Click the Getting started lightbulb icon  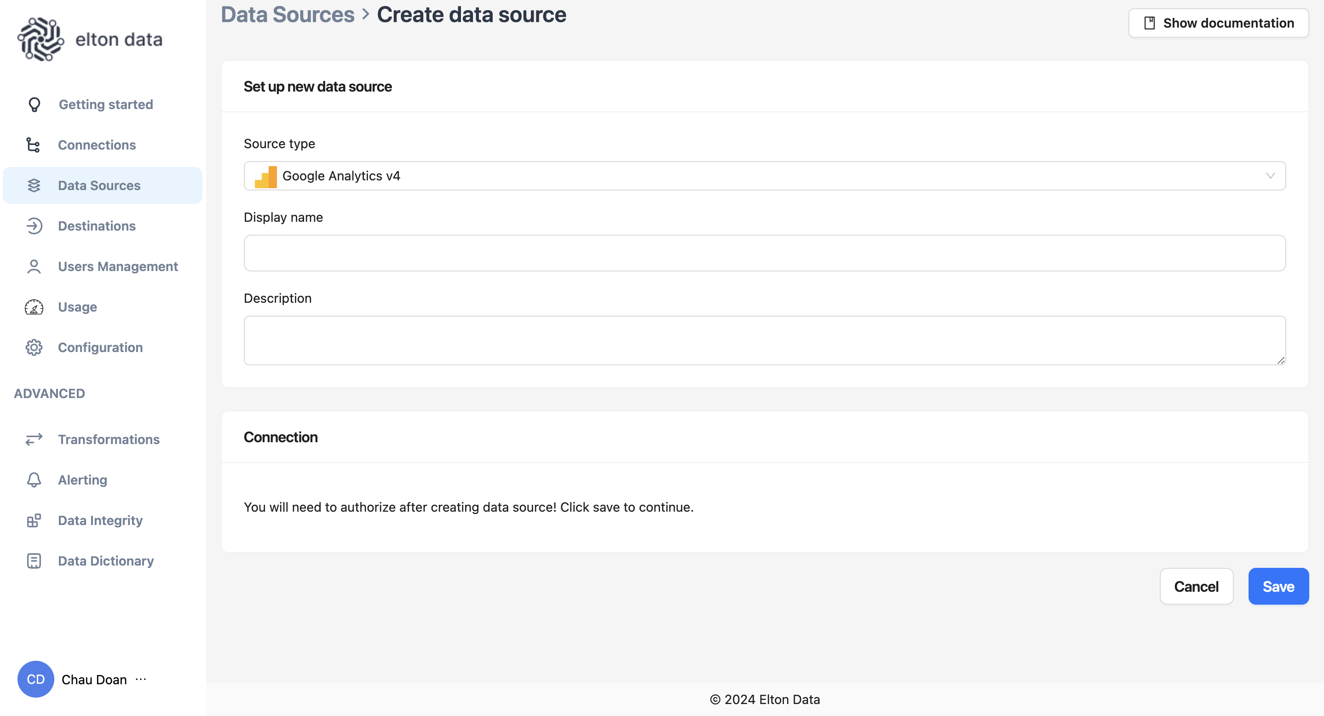click(34, 104)
